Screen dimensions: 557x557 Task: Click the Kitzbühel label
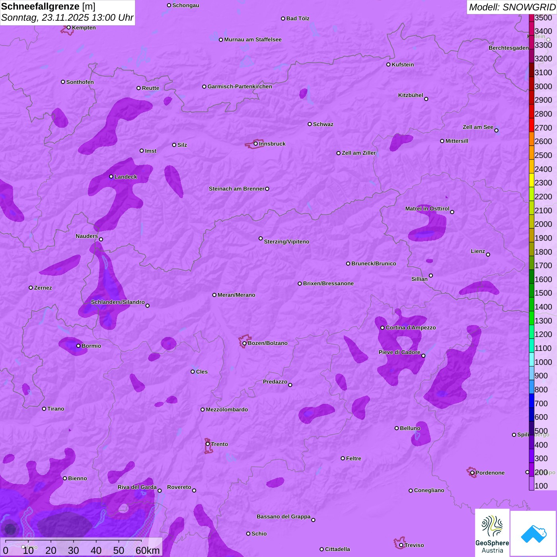coord(411,95)
